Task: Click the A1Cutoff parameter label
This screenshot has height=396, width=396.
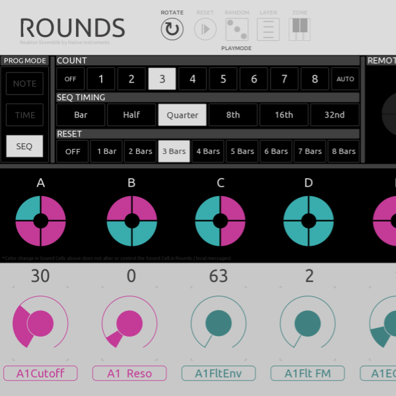Action: [x=40, y=374]
